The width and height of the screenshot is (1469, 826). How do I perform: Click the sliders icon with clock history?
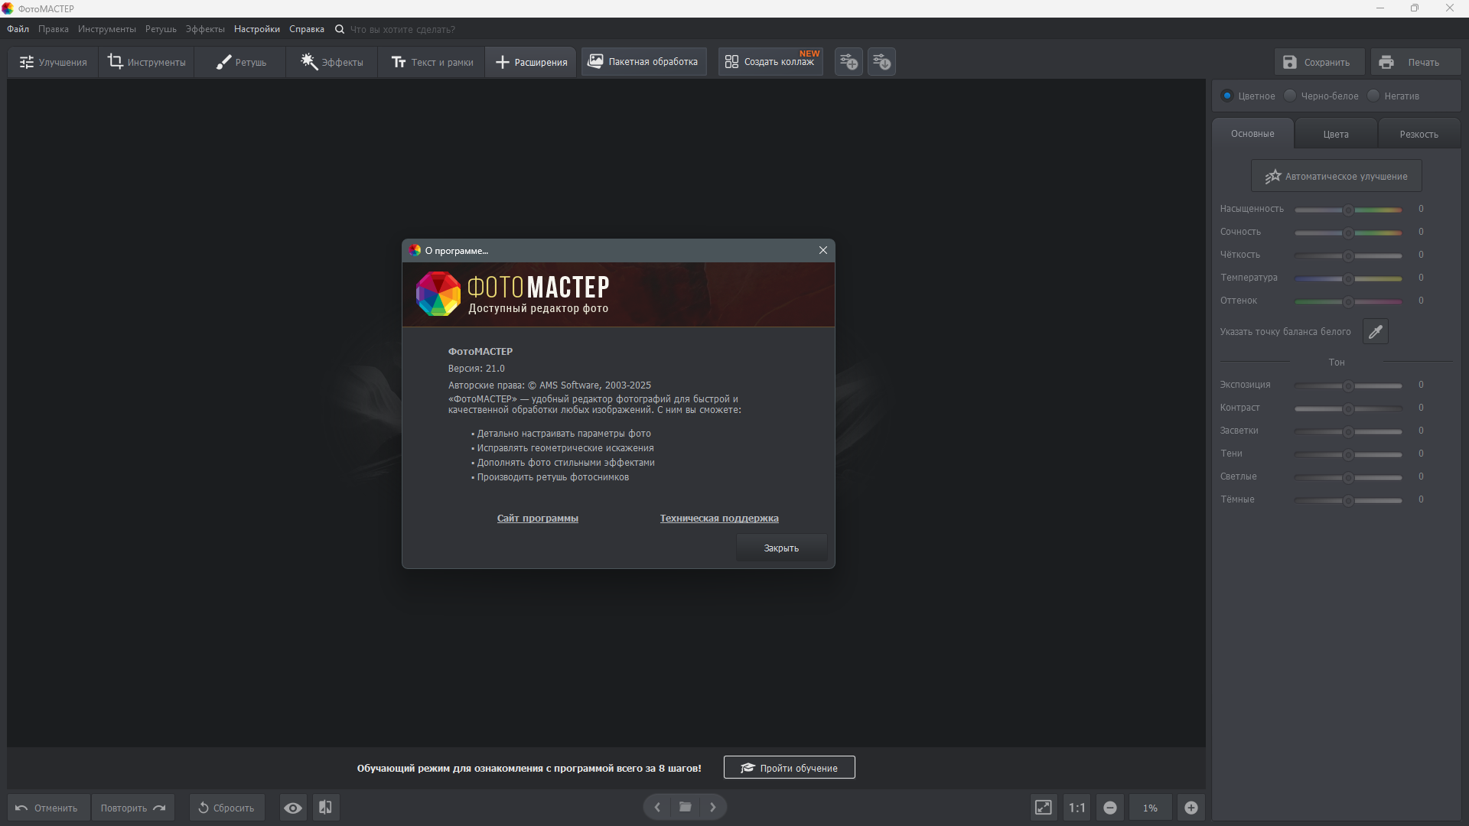(881, 61)
